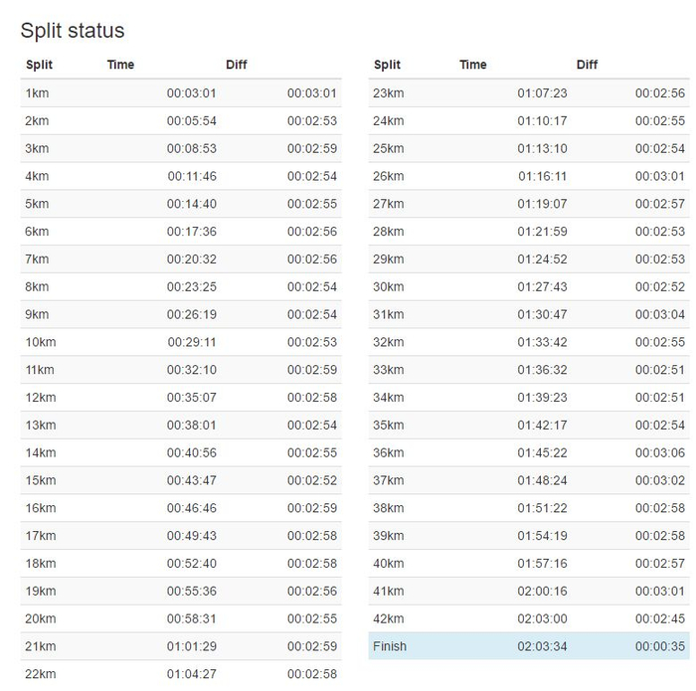Click the Split status heading
Viewport: 696px width, 691px height.
(73, 31)
